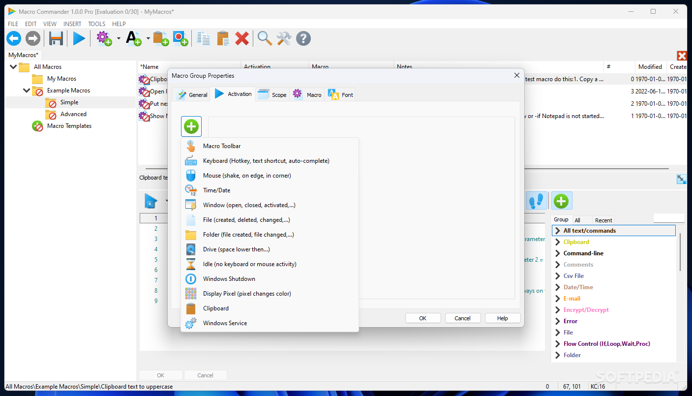Expand Flow Control command category
This screenshot has height=396, width=692.
557,344
